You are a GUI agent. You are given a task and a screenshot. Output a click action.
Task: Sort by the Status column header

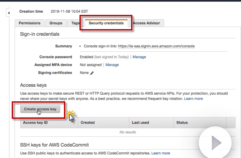point(182,123)
